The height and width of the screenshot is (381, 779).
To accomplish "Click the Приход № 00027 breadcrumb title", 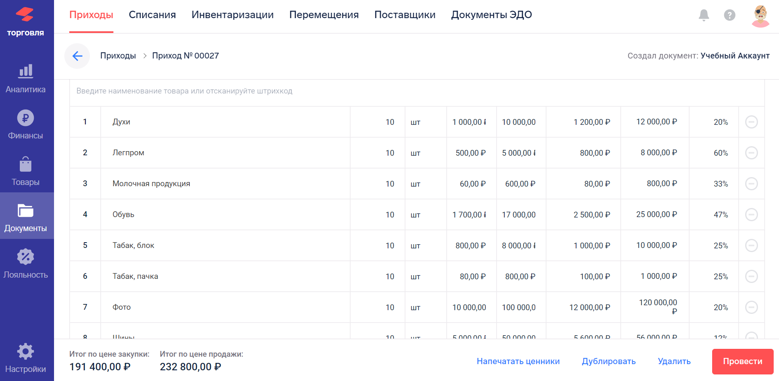I will click(x=186, y=56).
